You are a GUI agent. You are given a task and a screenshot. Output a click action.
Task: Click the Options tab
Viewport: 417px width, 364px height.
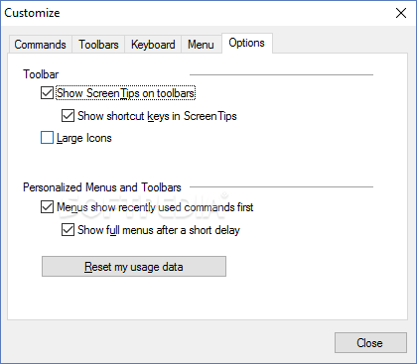(x=247, y=43)
